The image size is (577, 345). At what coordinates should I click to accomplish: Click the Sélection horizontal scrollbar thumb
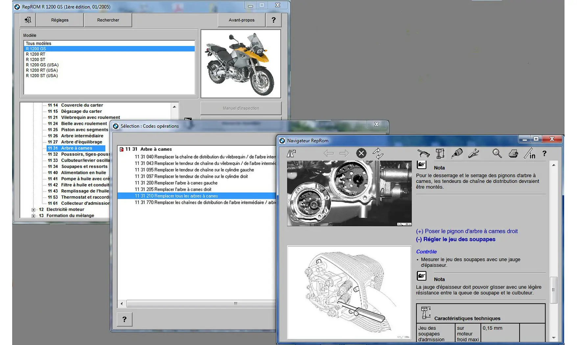pyautogui.click(x=201, y=304)
